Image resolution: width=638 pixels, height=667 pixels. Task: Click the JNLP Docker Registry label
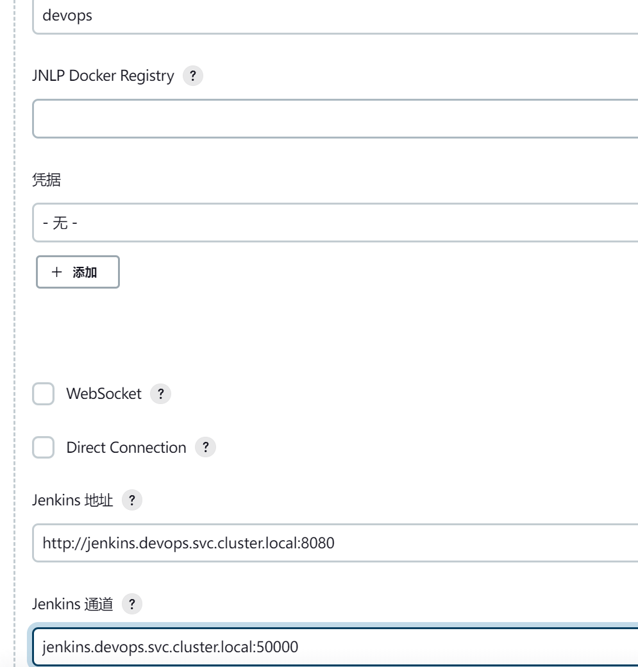click(x=103, y=76)
